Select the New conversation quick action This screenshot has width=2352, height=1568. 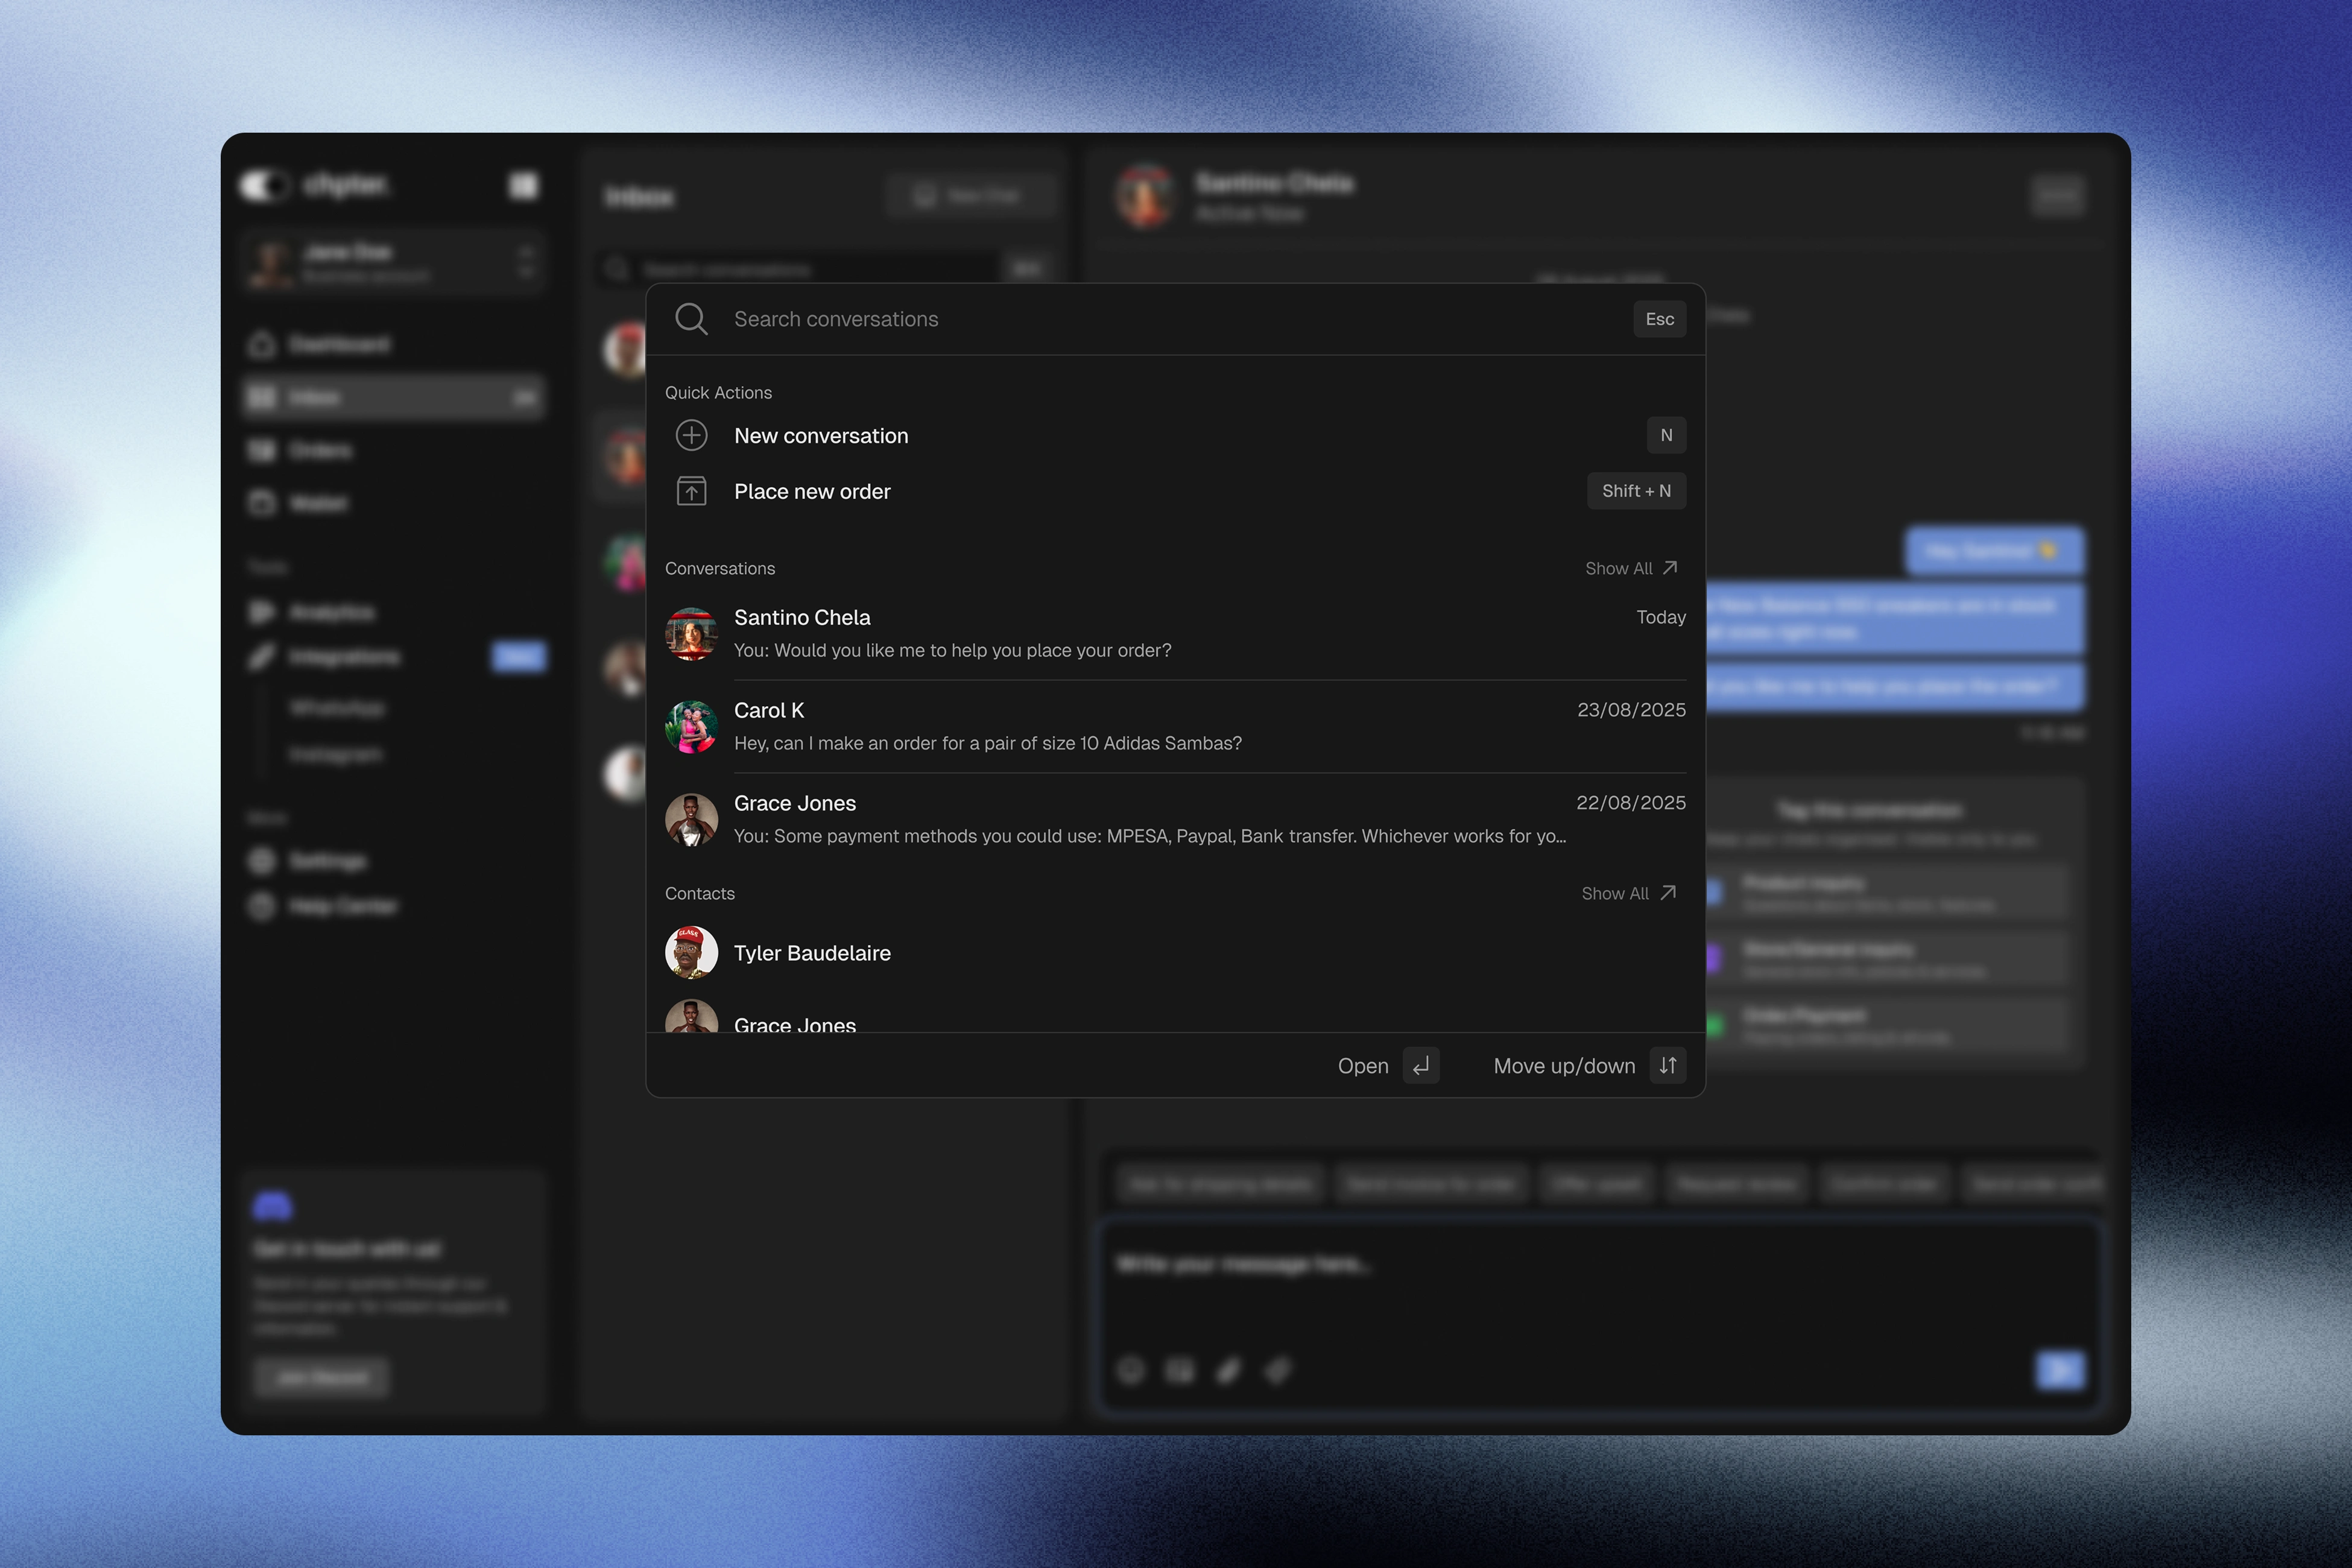coord(821,436)
